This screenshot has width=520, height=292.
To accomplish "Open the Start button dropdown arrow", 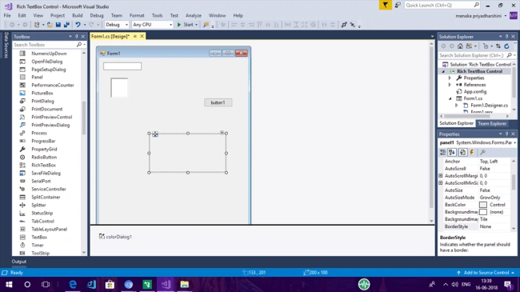I will pyautogui.click(x=196, y=25).
